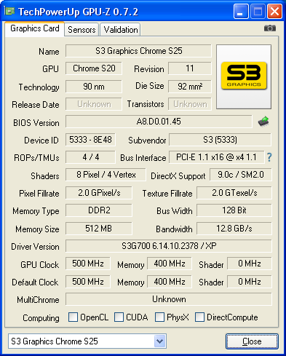Image resolution: width=286 pixels, height=356 pixels.
Task: Toggle the CUDA checkbox
Action: [119, 317]
